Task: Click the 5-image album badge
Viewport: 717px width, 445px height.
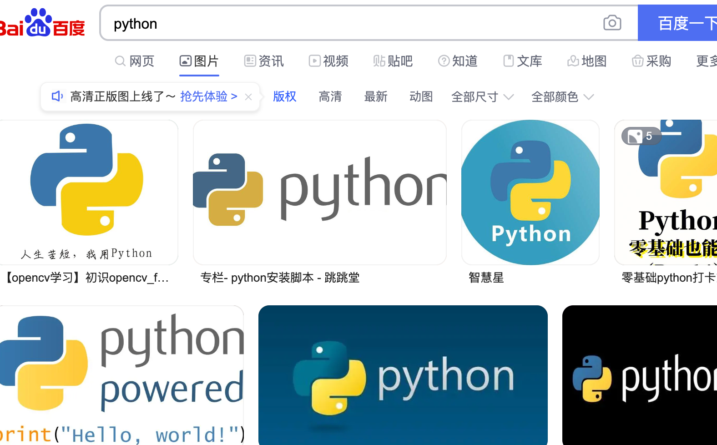Action: click(x=641, y=136)
